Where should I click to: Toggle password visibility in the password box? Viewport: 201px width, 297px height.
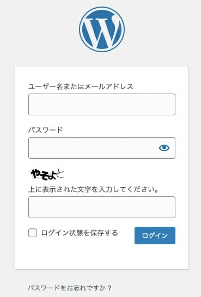point(164,148)
